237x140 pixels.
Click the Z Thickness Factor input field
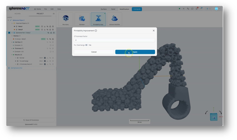[115, 40]
